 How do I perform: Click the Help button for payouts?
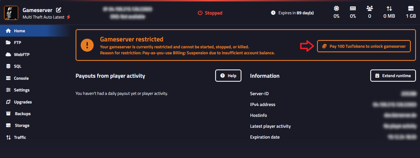coord(228,76)
